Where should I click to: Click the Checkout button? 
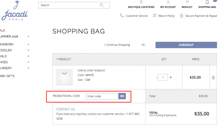pos(186,45)
